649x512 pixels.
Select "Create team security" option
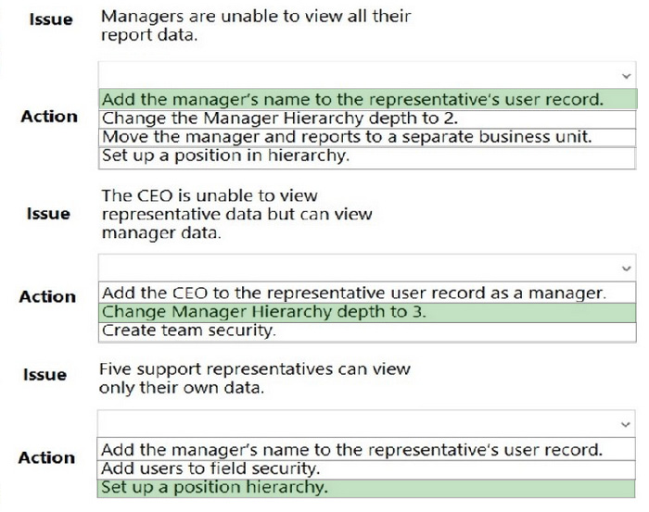[367, 331]
